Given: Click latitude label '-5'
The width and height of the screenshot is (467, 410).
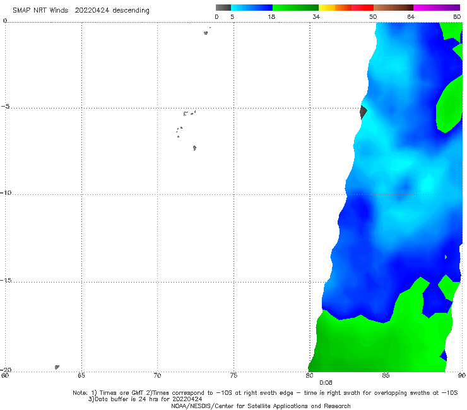Looking at the screenshot, I should coord(6,107).
